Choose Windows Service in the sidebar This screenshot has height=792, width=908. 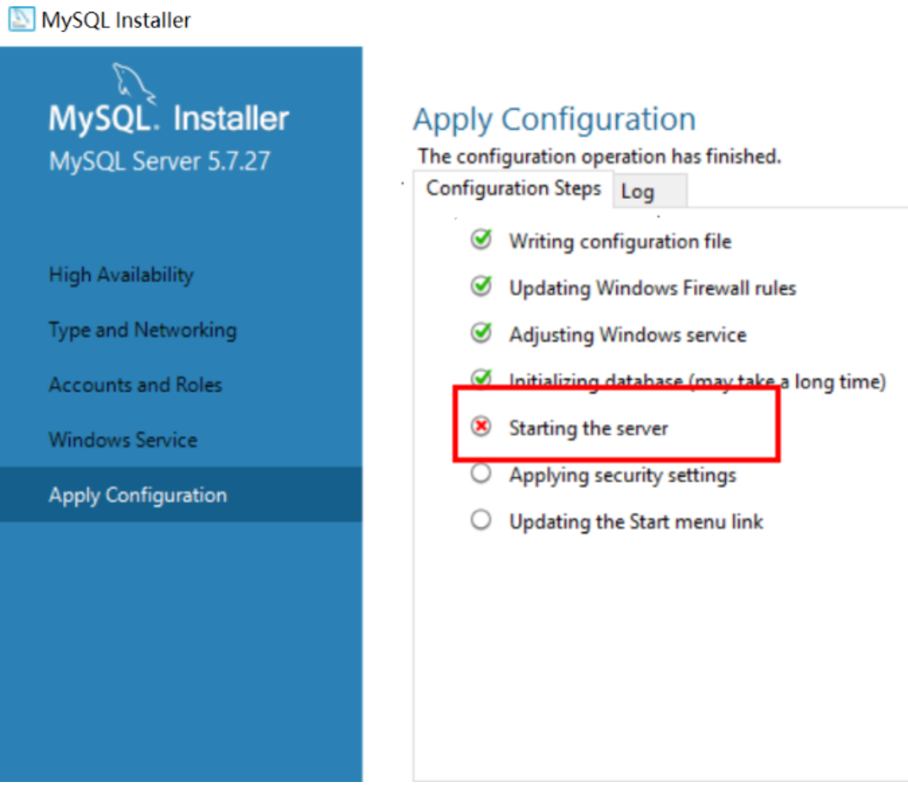pyautogui.click(x=123, y=439)
